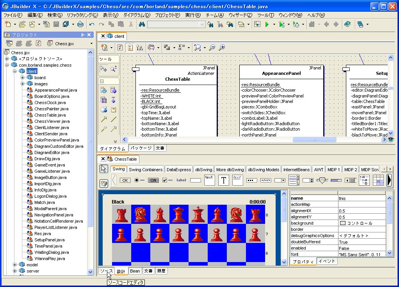The width and height of the screenshot is (399, 287).
Task: Collapse the com.borland.samples.chess node
Action: 7,65
